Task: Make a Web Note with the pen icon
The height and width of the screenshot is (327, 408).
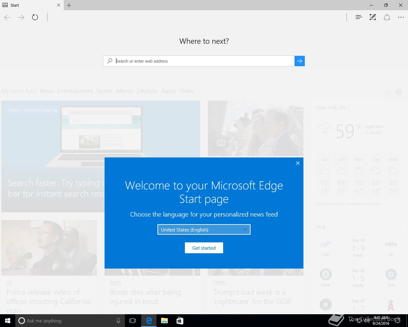Action: coord(373,17)
